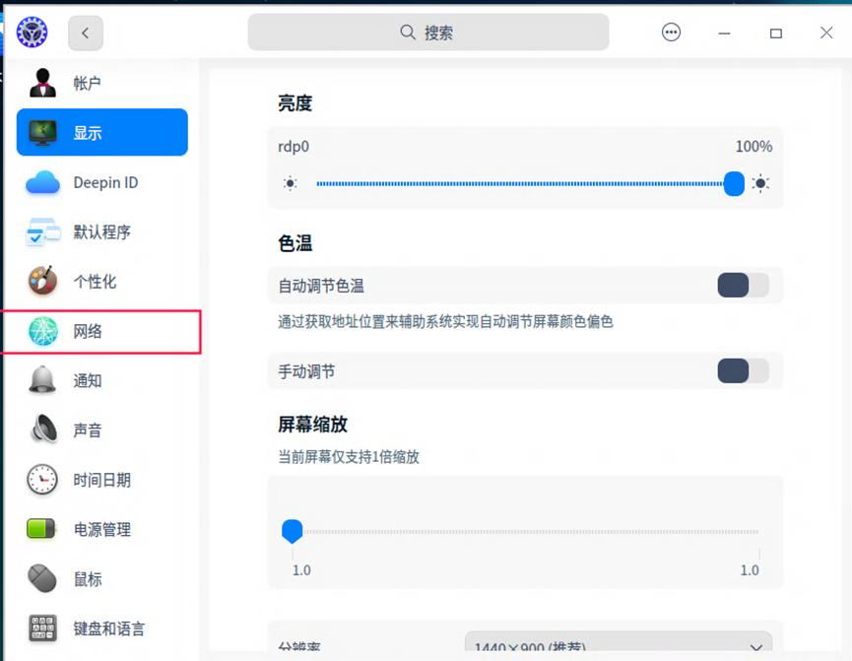Turn on 手动调节 manual adjustment
This screenshot has height=661, width=852.
point(742,371)
